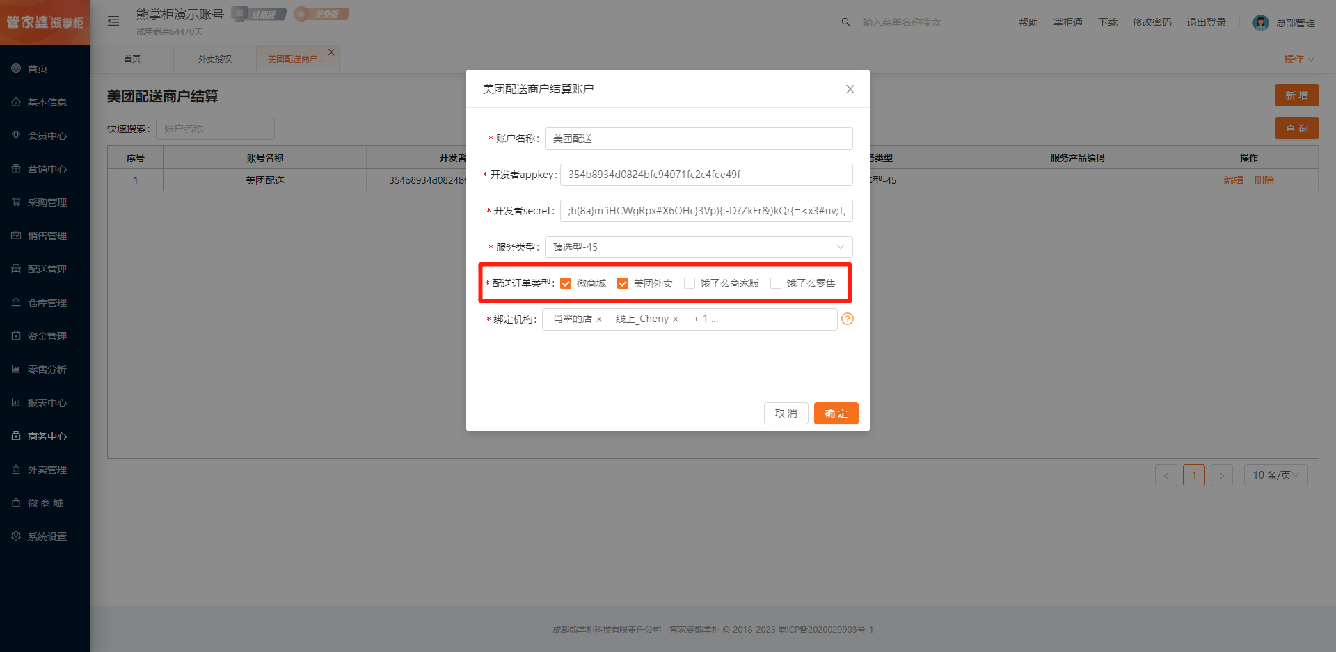Click the 编辑 link in the table row
This screenshot has width=1336, height=652.
(1234, 180)
